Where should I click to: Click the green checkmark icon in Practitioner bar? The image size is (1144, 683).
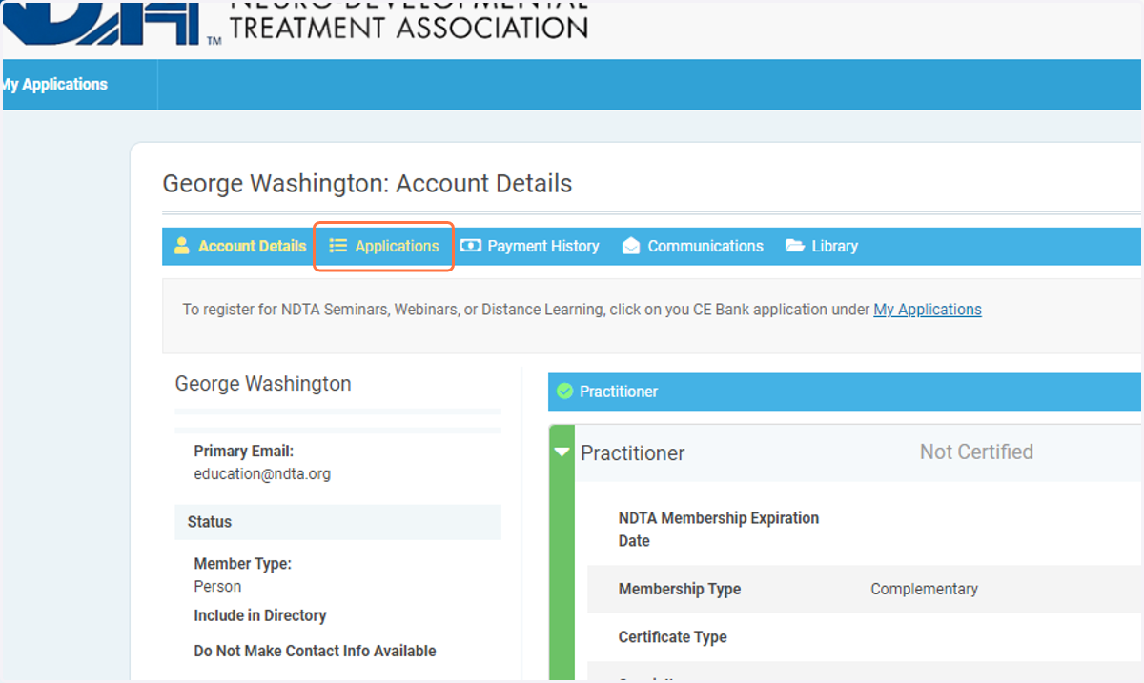tap(564, 392)
